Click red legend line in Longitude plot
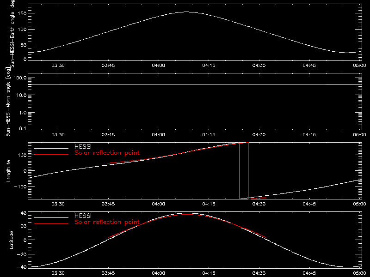This screenshot has height=277, width=370. (51, 155)
